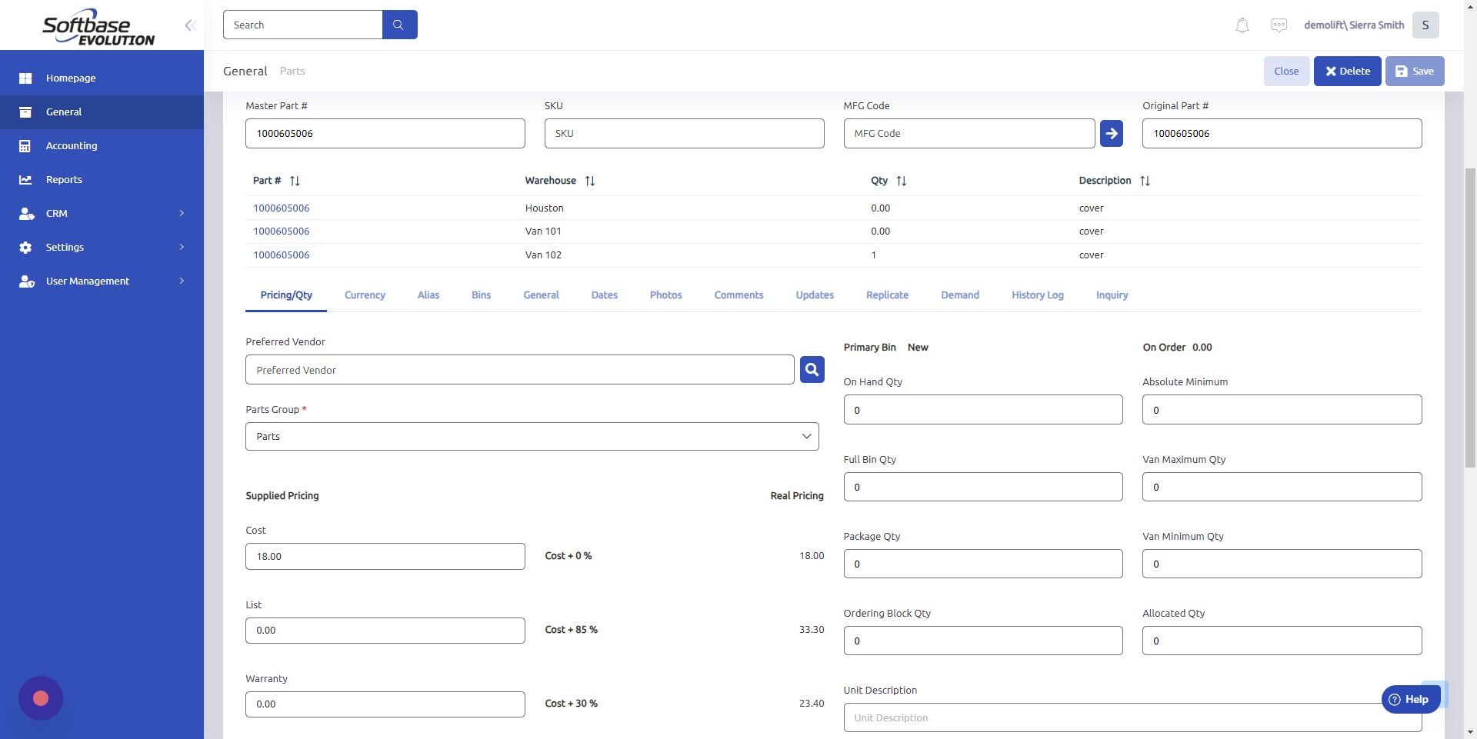Switch to the Inquiry tab
The width and height of the screenshot is (1477, 739).
pyautogui.click(x=1112, y=295)
